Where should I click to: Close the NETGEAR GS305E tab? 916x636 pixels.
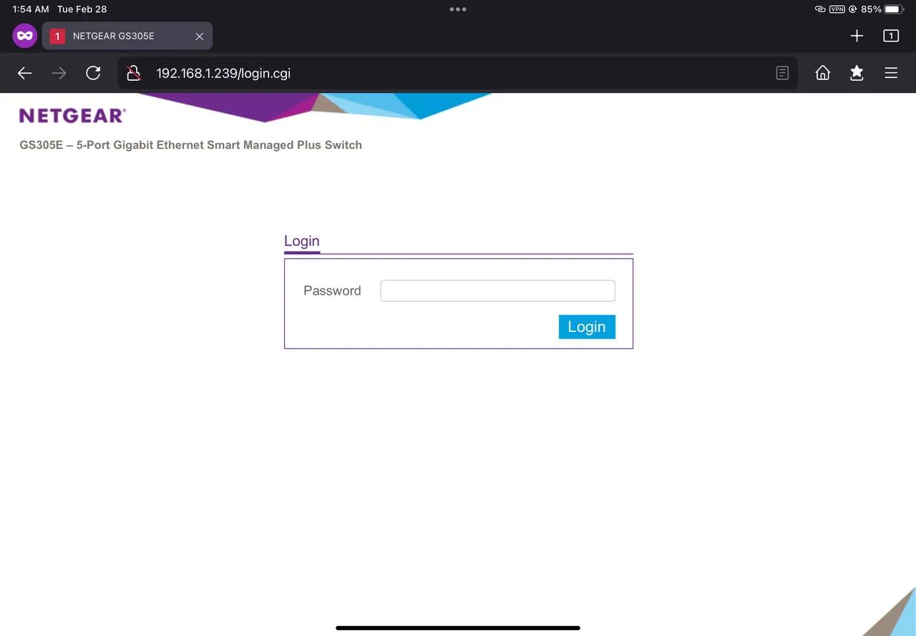click(200, 36)
